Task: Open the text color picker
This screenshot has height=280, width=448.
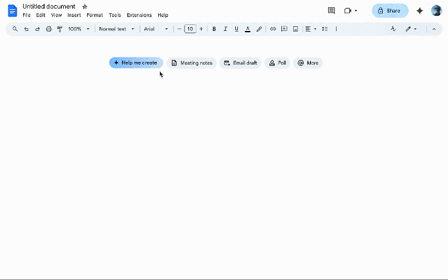Action: 248,29
